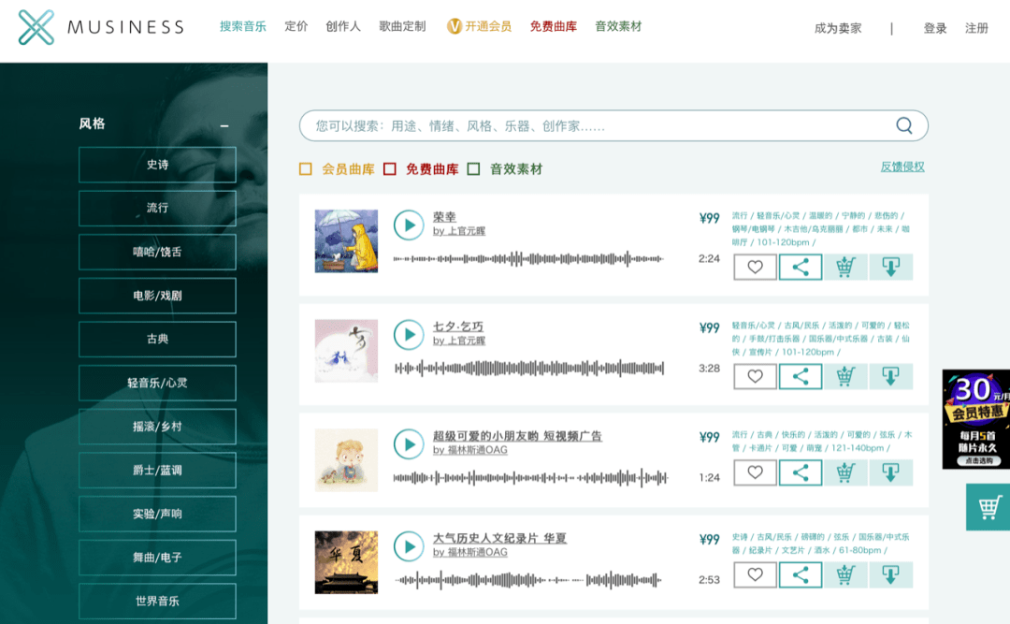Open the floating shopping cart button
Screen dimensions: 1010x624
988,507
